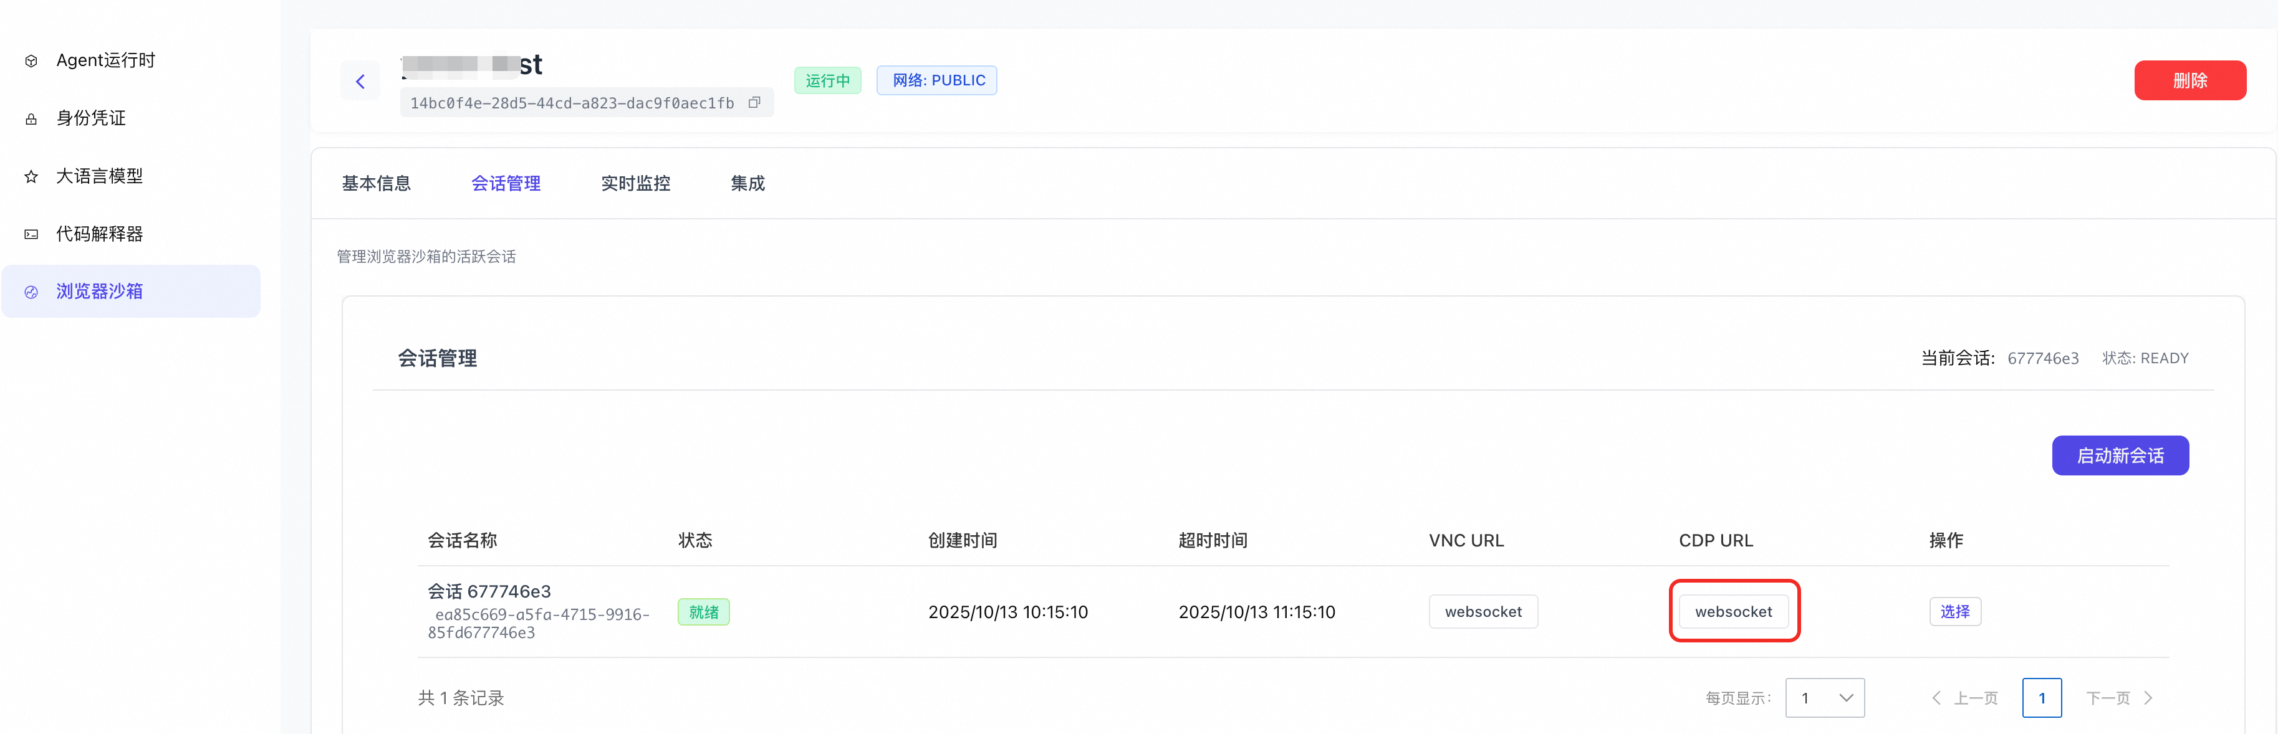Screen dimensions: 2278x734
Task: Go back using the left arrow icon
Action: click(x=360, y=82)
